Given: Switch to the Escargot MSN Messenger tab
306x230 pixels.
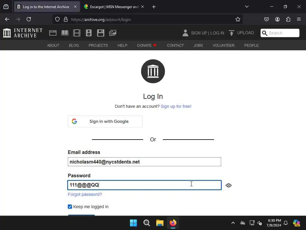Looking at the screenshot, I should pos(114,7).
